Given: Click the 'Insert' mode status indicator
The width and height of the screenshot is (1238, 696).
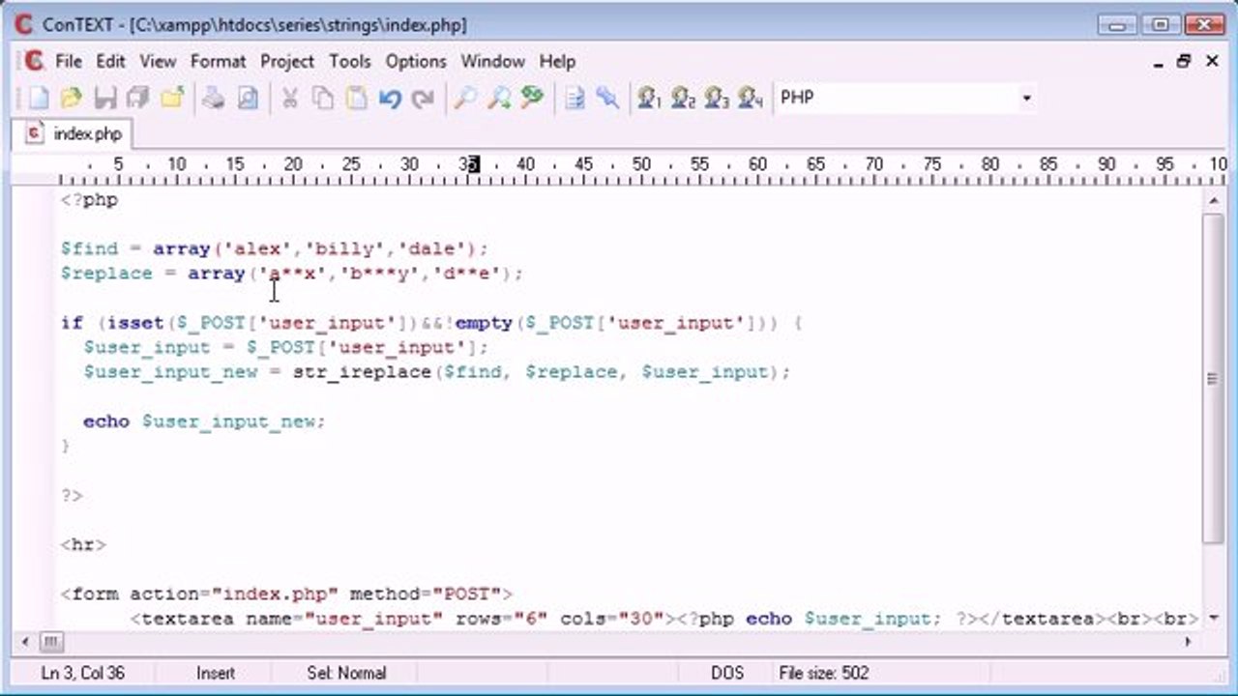Looking at the screenshot, I should (x=216, y=673).
